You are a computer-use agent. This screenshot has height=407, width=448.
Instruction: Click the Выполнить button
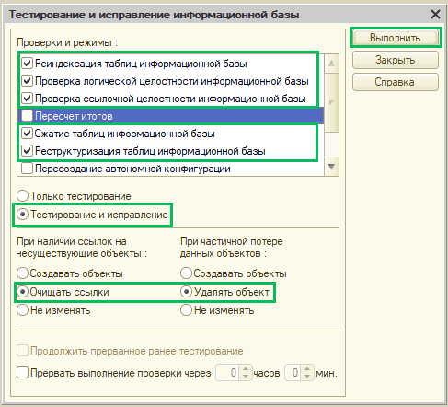pos(396,38)
